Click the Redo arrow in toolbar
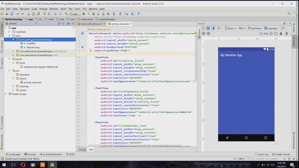Viewport: 299px width, 168px height. tap(22, 14)
